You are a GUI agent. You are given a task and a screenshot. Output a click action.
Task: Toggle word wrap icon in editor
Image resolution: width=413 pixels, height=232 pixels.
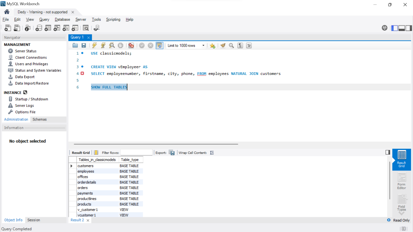tap(249, 45)
